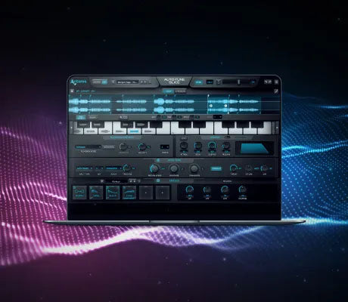This screenshot has width=348, height=302.
Task: Click the Sustain envelope knob
Action: [x=212, y=146]
